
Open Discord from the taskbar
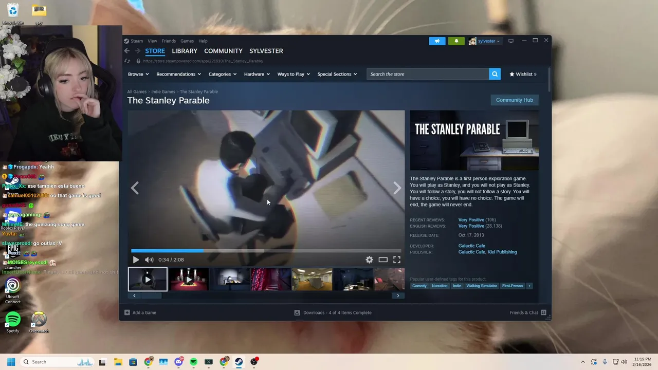pos(178,362)
